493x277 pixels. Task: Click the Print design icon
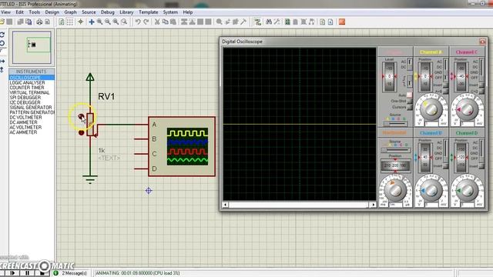39,22
